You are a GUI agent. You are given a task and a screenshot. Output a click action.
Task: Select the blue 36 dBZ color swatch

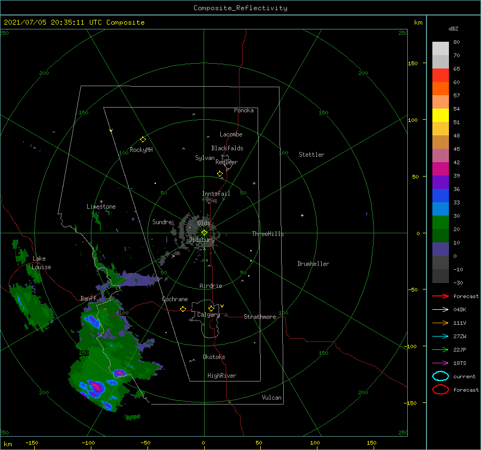[x=440, y=196]
